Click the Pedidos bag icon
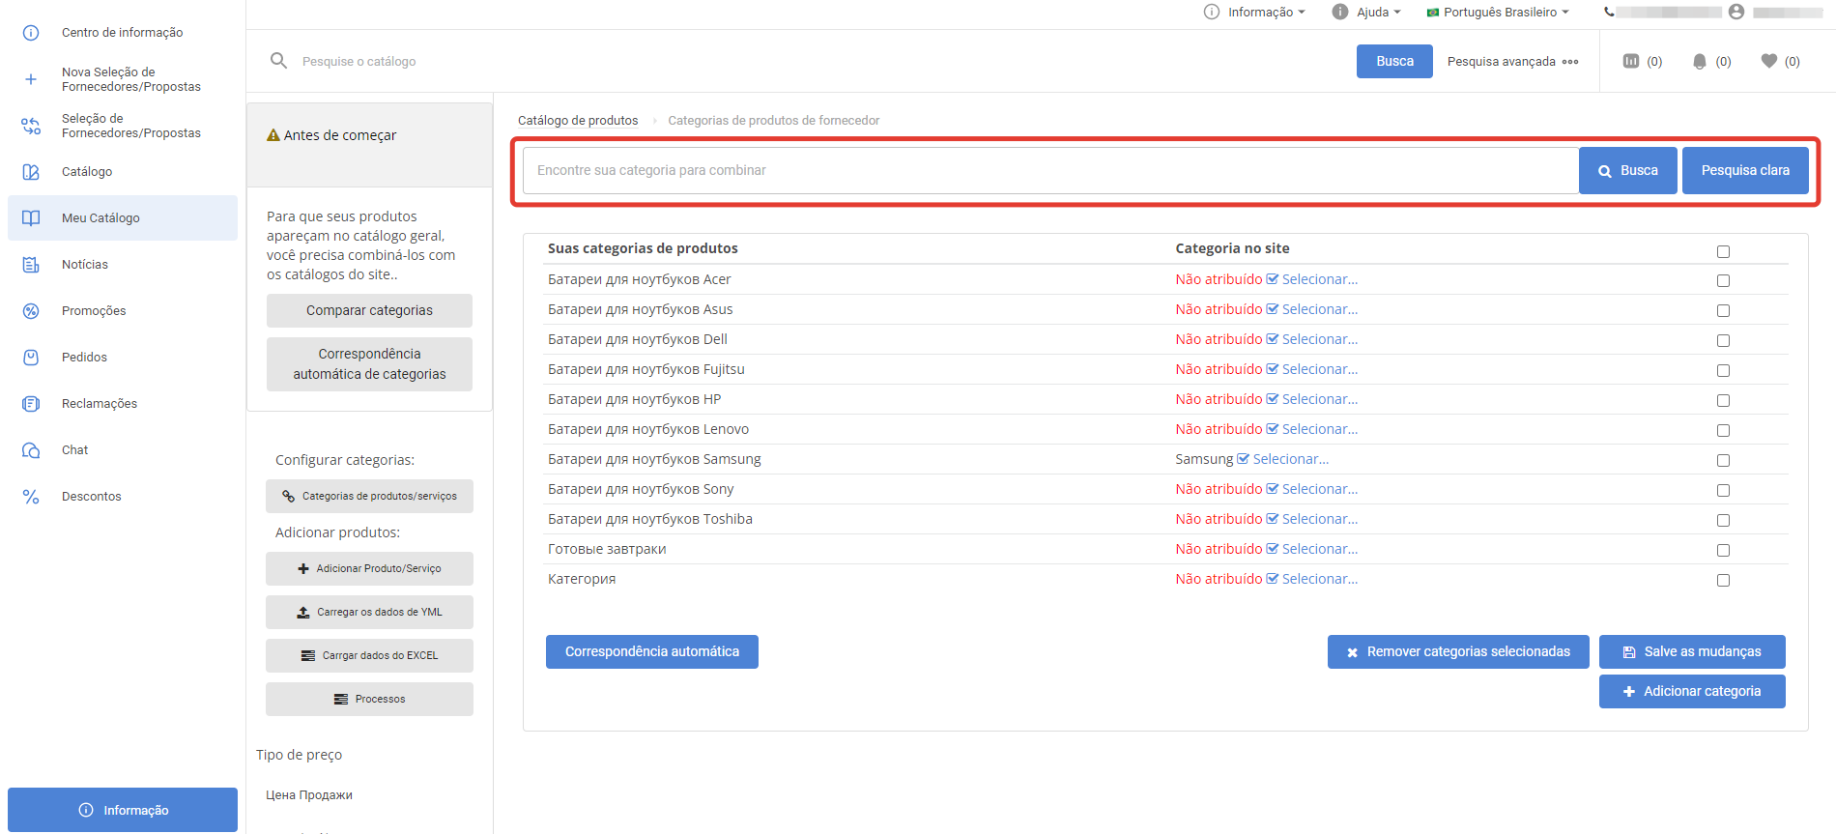The image size is (1836, 834). click(31, 358)
